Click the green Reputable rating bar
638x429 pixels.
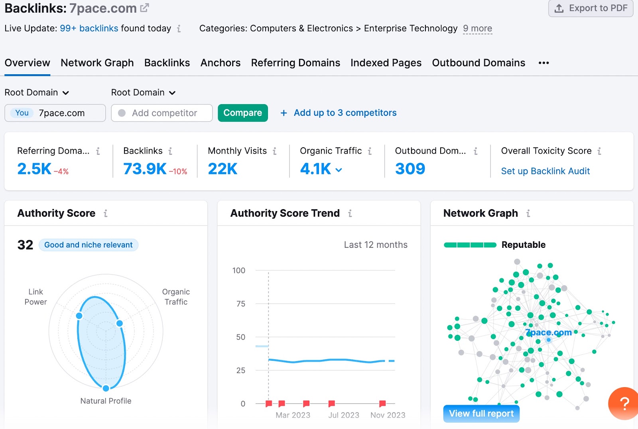coord(470,245)
